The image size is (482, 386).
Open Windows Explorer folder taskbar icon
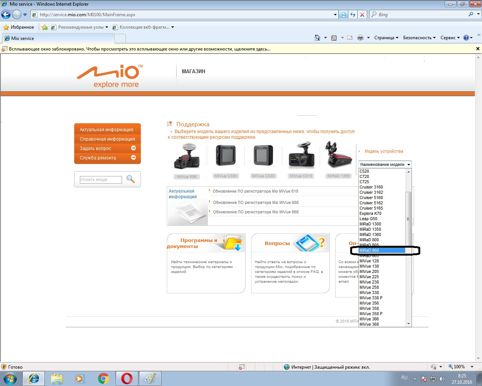coord(57,378)
